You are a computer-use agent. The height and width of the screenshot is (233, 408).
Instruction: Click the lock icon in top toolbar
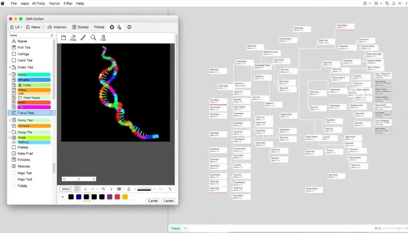119,27
